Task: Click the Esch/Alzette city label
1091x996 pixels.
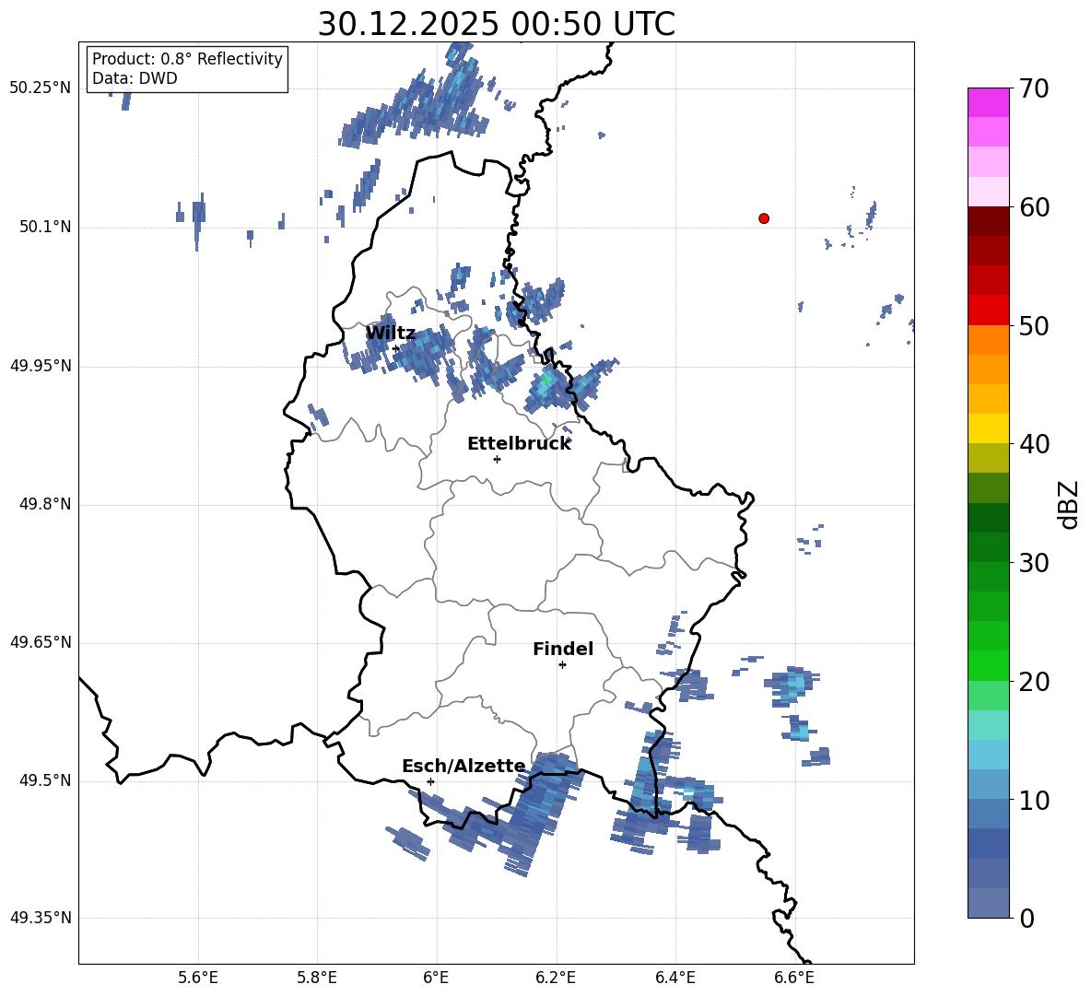Action: point(464,766)
